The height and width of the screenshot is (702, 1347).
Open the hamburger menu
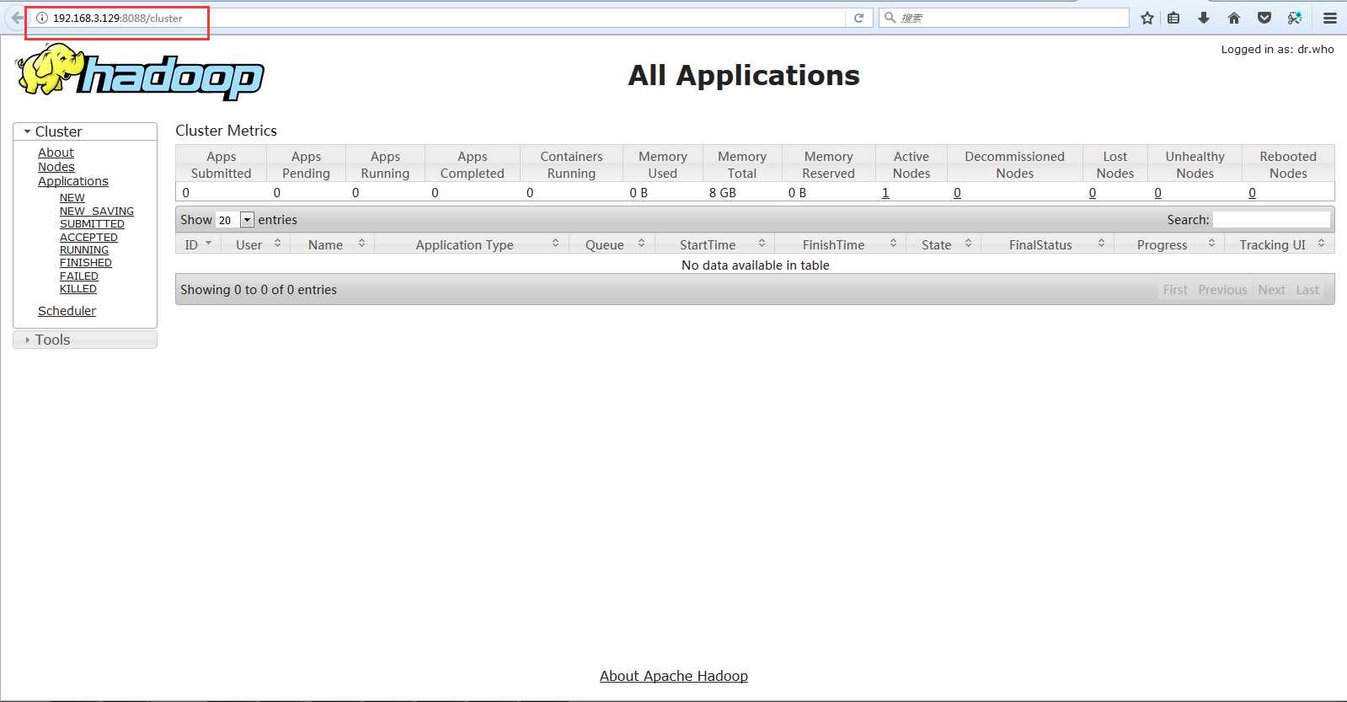(x=1330, y=18)
